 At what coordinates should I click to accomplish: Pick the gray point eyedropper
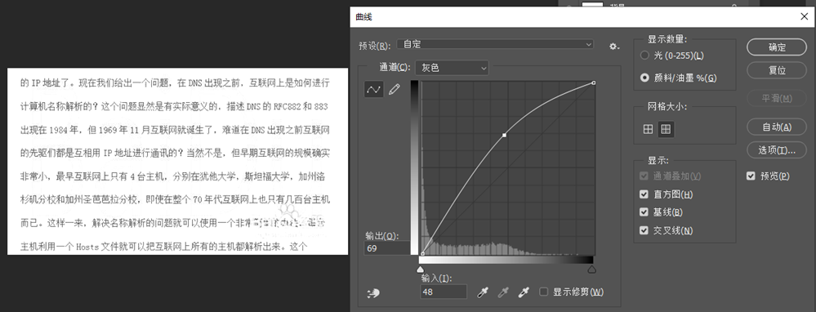click(x=502, y=292)
